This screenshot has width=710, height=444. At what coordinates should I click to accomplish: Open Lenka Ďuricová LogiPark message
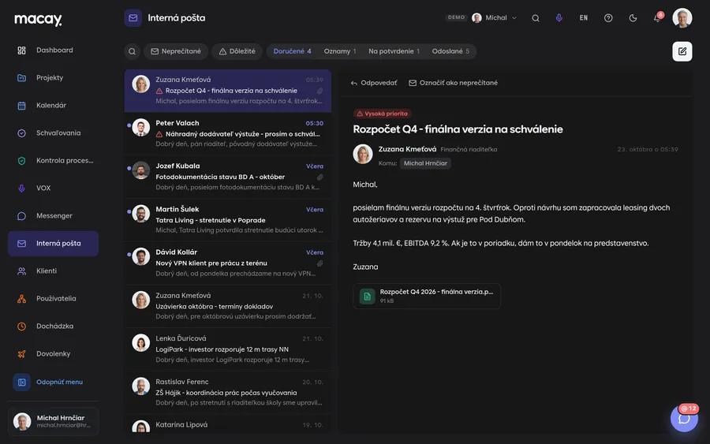point(228,349)
